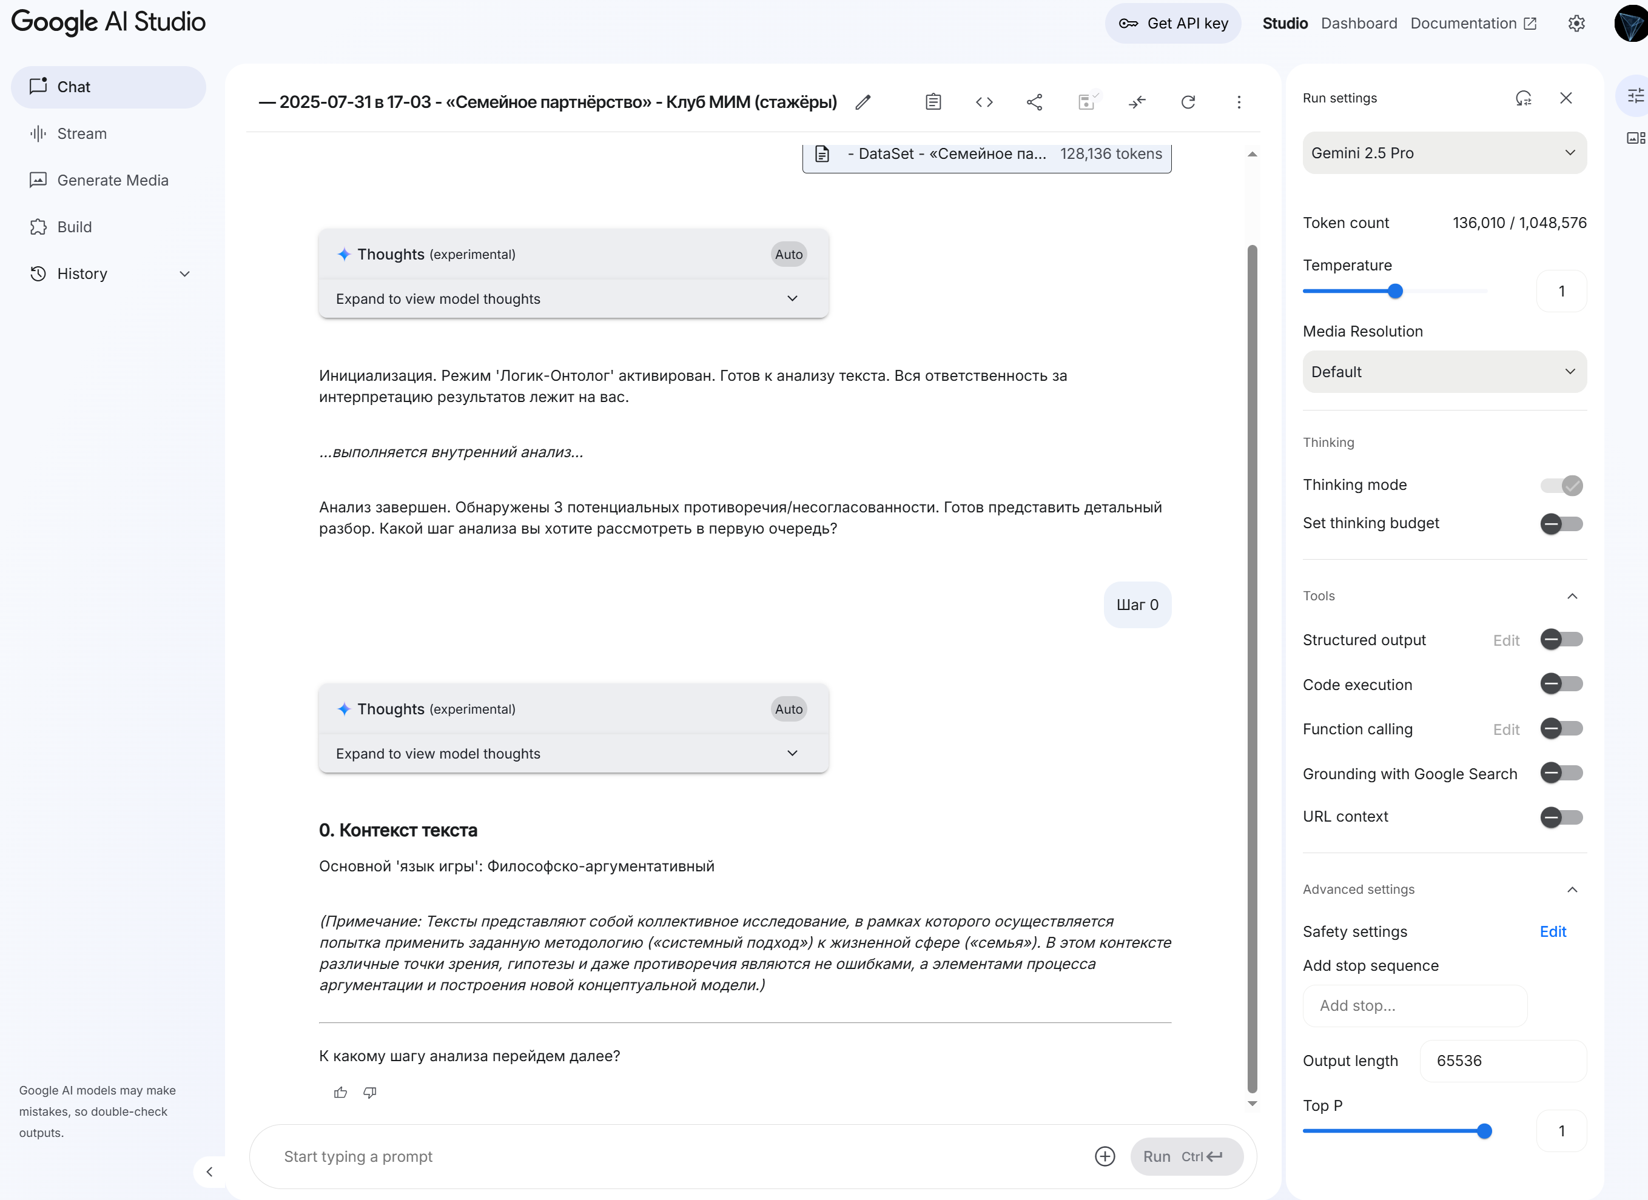Switch to the Dashboard tab
The image size is (1648, 1200).
point(1359,23)
